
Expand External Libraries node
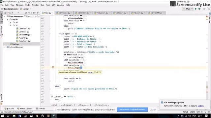4,47
